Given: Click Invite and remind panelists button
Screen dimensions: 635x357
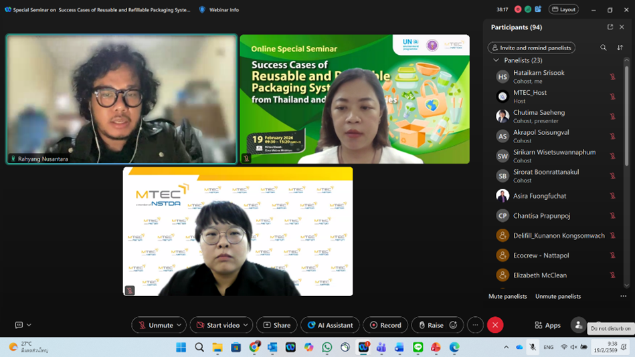Looking at the screenshot, I should coord(531,47).
